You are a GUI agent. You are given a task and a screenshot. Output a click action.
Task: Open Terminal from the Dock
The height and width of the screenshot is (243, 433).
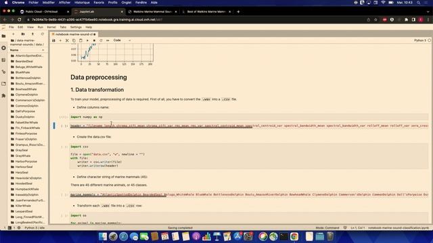tap(284, 236)
